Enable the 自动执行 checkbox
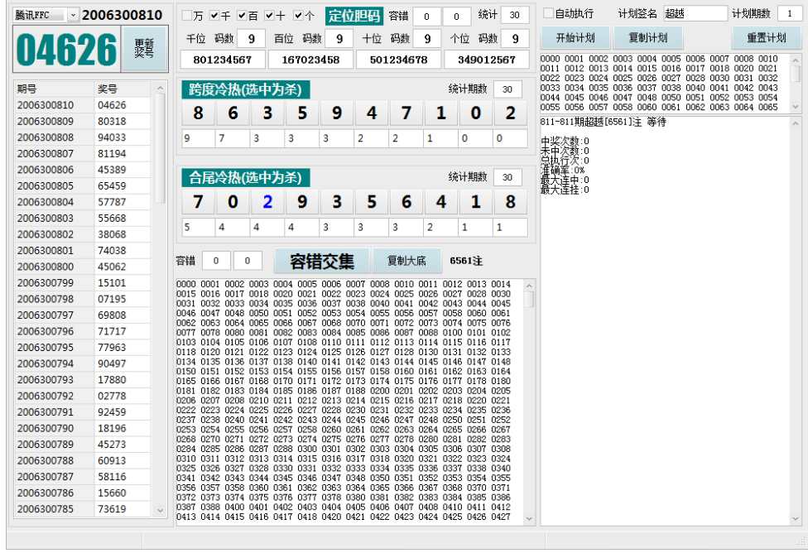The image size is (808, 558). point(548,13)
